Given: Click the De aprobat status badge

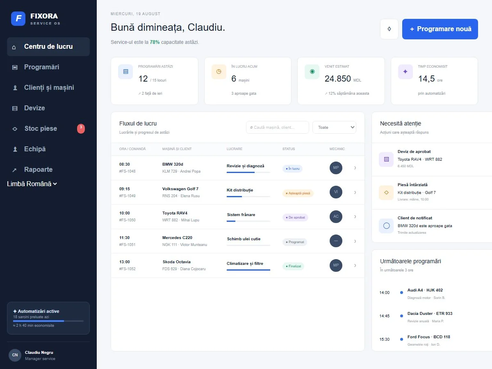Looking at the screenshot, I should 295,217.
